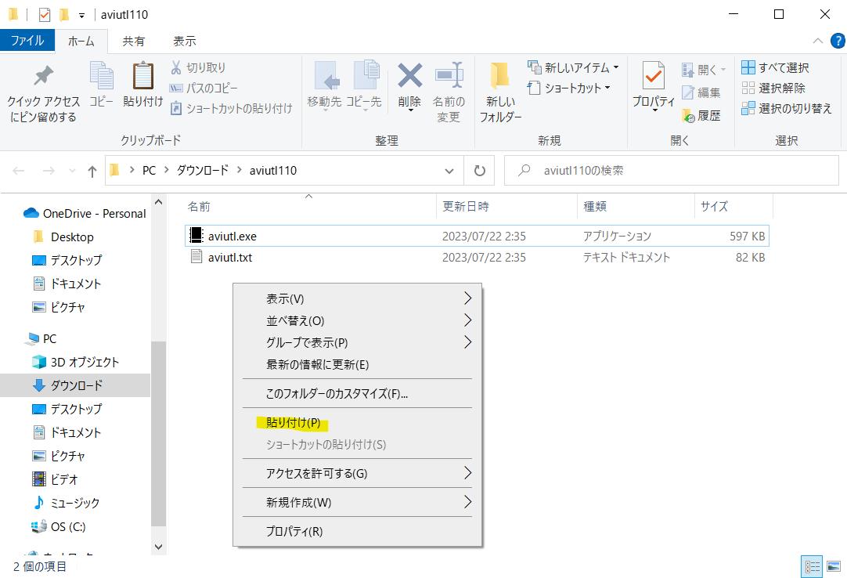
Task: Open quick access toolbar customize arrow
Action: tap(81, 15)
